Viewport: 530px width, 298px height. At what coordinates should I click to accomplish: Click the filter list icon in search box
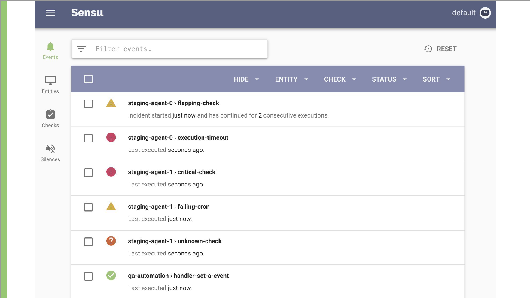[x=81, y=49]
